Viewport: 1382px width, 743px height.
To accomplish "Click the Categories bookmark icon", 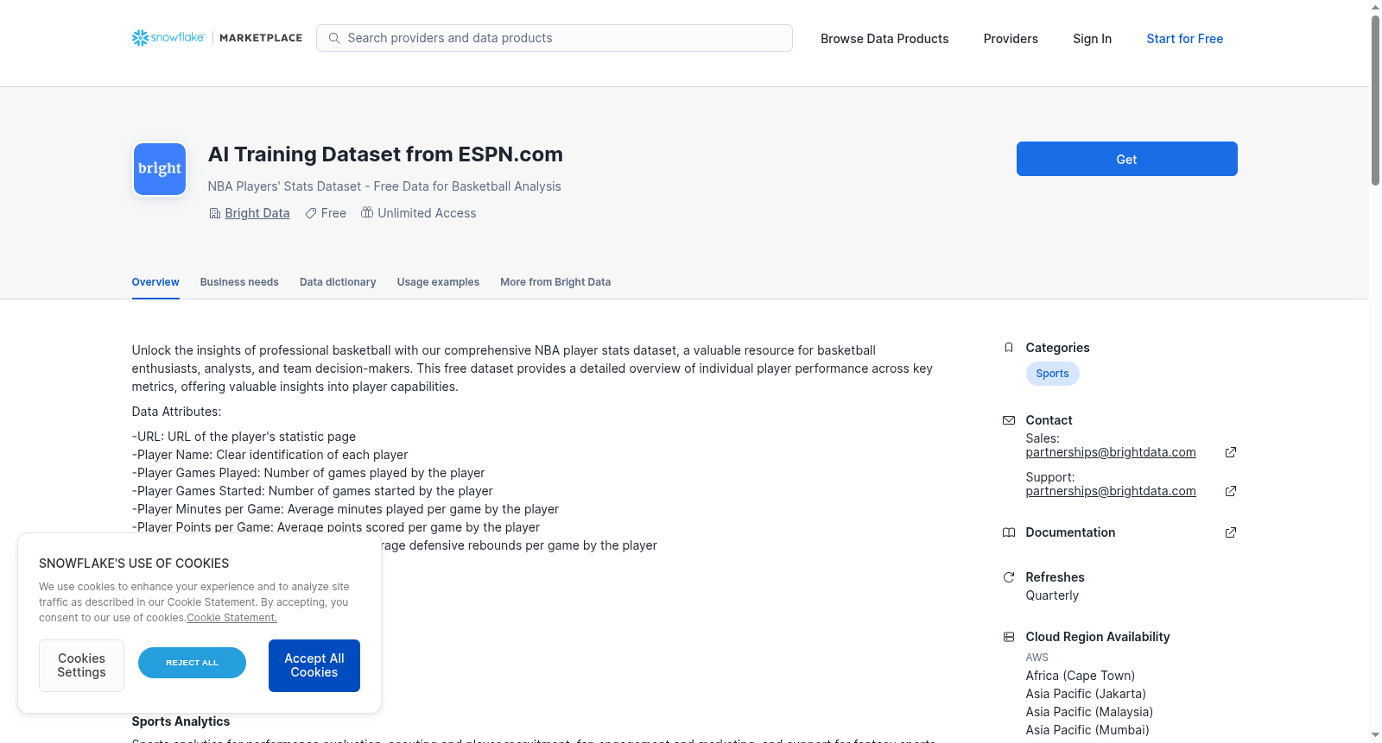I will [1009, 348].
